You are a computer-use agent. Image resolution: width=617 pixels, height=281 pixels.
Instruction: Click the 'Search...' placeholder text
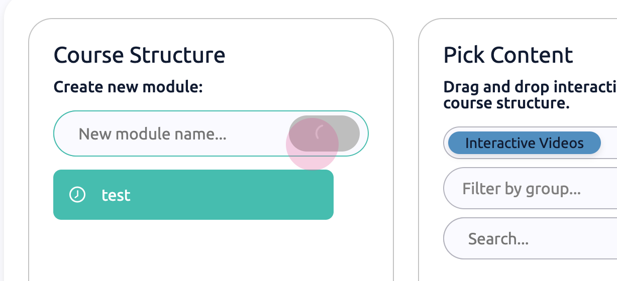[498, 238]
